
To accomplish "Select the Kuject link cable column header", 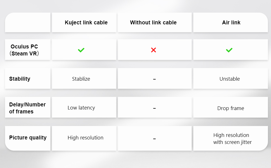I will pyautogui.click(x=86, y=23).
